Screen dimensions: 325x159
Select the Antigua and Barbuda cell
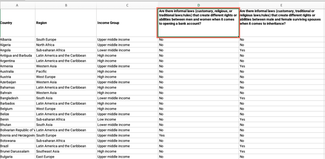tap(18, 56)
